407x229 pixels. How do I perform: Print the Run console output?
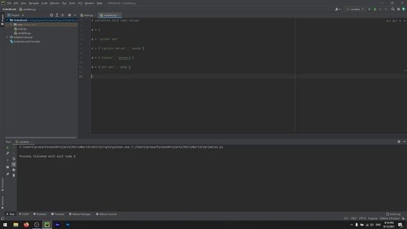[x=14, y=170]
